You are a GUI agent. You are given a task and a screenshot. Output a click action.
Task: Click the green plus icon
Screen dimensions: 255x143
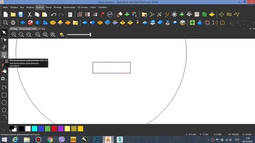[192, 23]
